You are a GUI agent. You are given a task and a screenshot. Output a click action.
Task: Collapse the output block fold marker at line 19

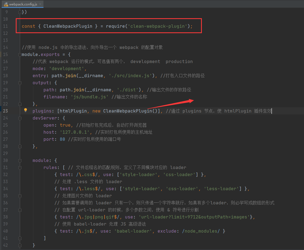(x=20, y=83)
